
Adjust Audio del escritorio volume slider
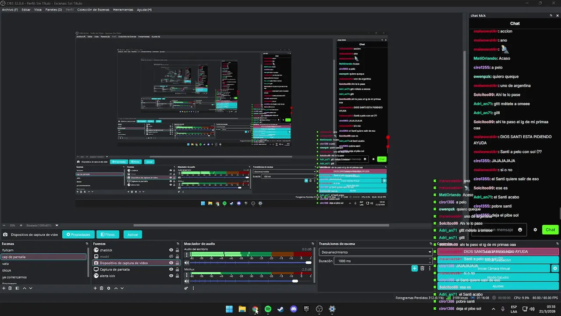(251, 263)
